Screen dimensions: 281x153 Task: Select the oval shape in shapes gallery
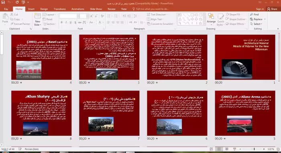point(196,15)
